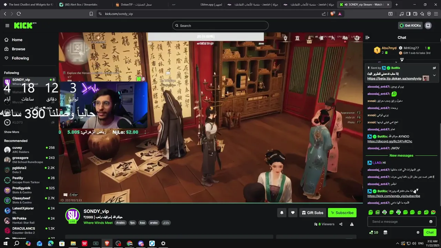Open Brave Rewards triangle icon
441x248 pixels.
tap(340, 14)
